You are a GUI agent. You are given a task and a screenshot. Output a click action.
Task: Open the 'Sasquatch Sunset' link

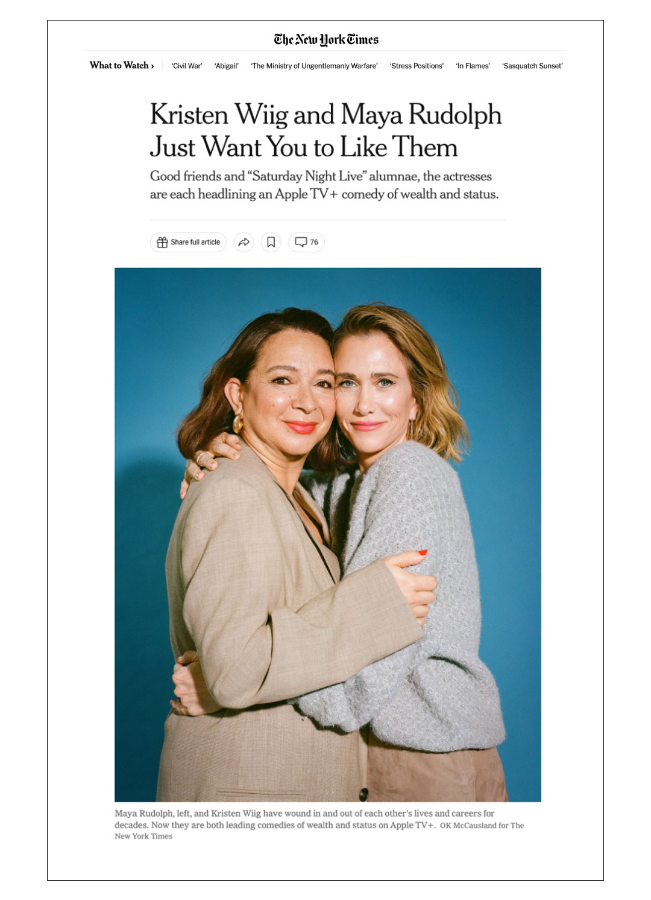click(532, 66)
